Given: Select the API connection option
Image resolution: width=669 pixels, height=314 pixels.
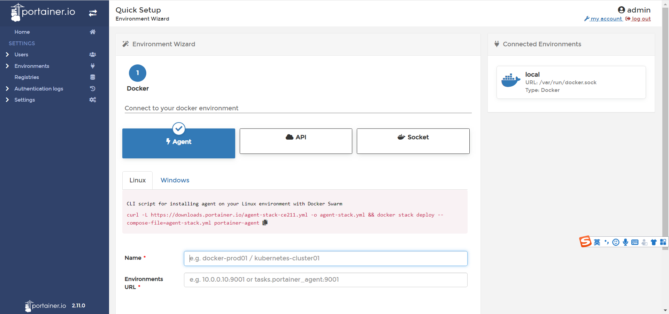Looking at the screenshot, I should click(x=296, y=141).
